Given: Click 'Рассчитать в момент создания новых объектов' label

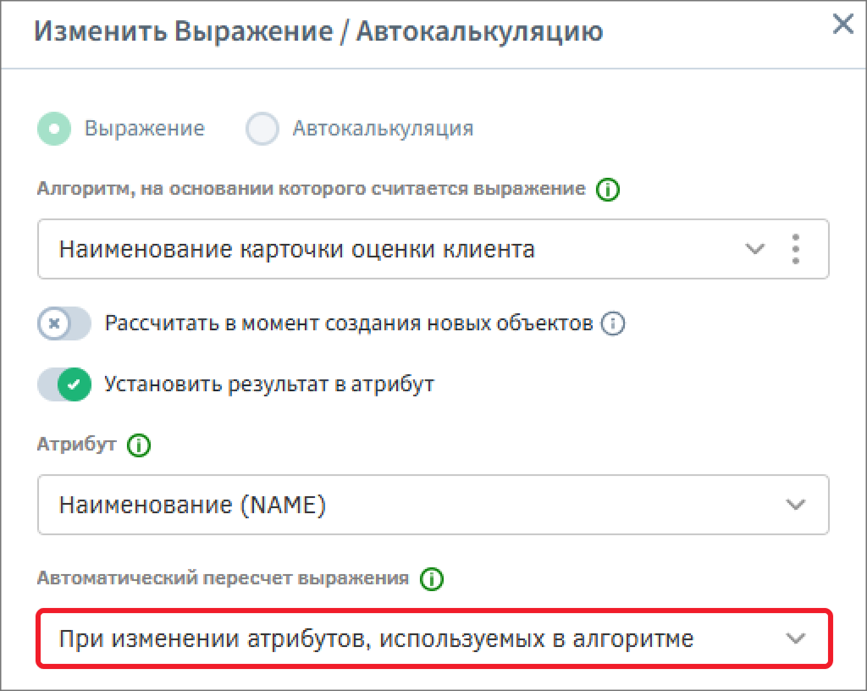Looking at the screenshot, I should [x=348, y=323].
